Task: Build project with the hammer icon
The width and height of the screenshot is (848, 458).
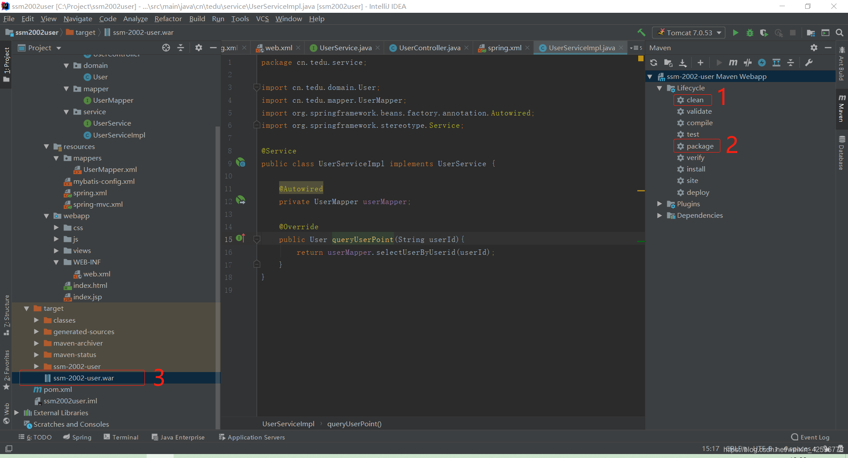Action: pyautogui.click(x=641, y=33)
